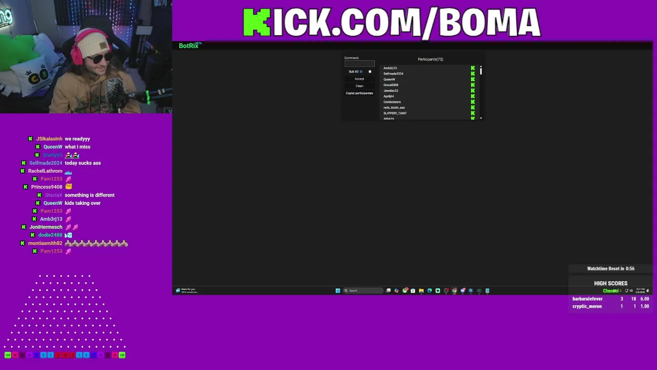Screen dimensions: 657x370
Task: Click Kick icon next to Selfmade2024
Action: (473, 73)
